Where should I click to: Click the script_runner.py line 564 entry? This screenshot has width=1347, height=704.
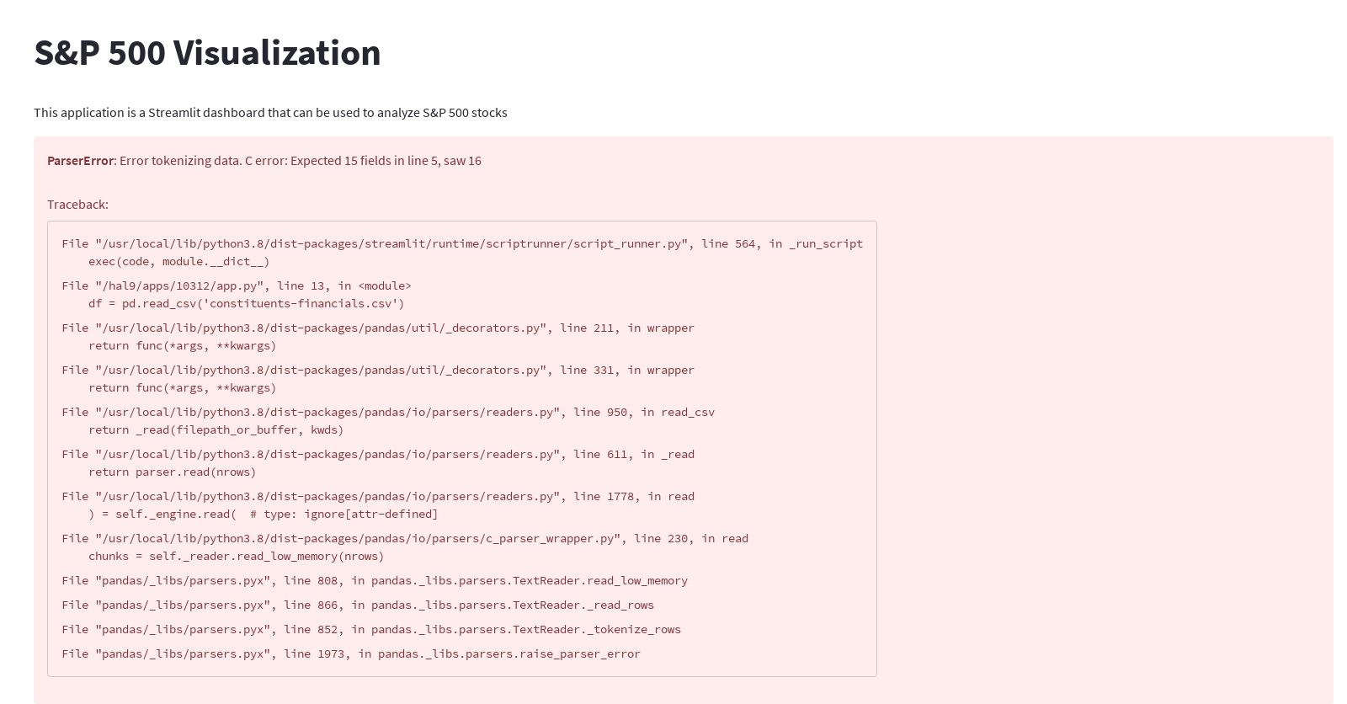(461, 244)
